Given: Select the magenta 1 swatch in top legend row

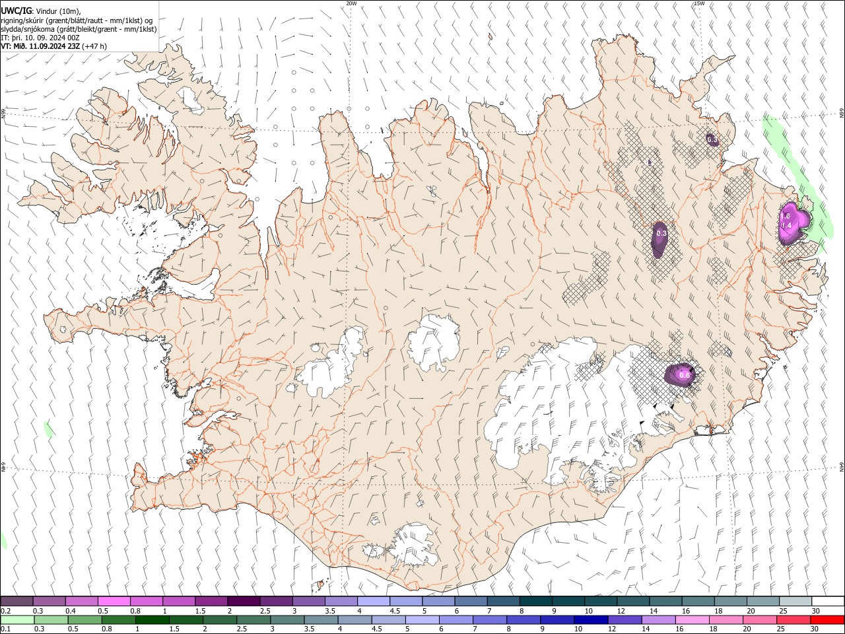Looking at the screenshot, I should [x=179, y=602].
